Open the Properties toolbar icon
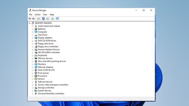Screen dimensions: 189x106 [x=38, y=19]
